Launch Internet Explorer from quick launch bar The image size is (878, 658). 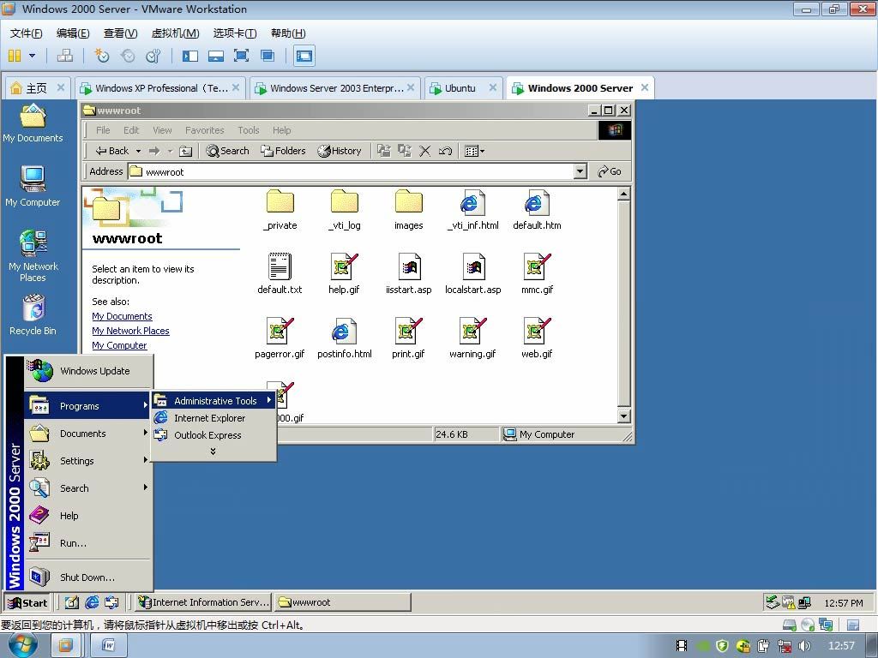[92, 602]
